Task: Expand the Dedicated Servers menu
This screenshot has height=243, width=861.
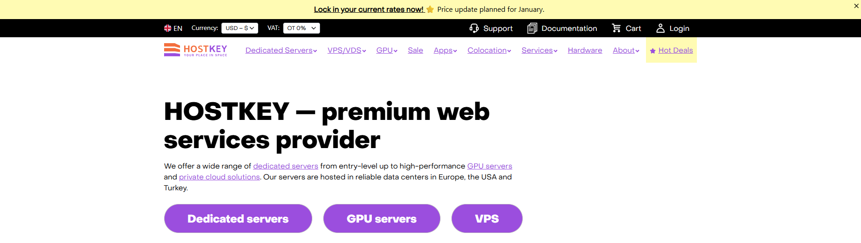Action: pyautogui.click(x=281, y=50)
